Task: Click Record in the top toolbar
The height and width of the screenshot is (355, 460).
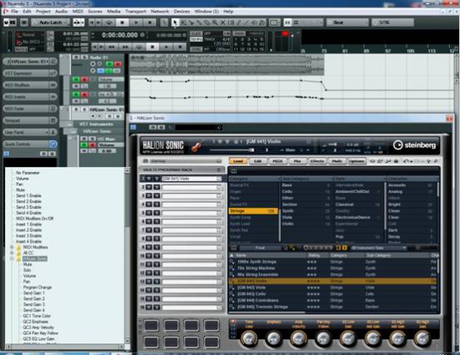Action: point(150,23)
